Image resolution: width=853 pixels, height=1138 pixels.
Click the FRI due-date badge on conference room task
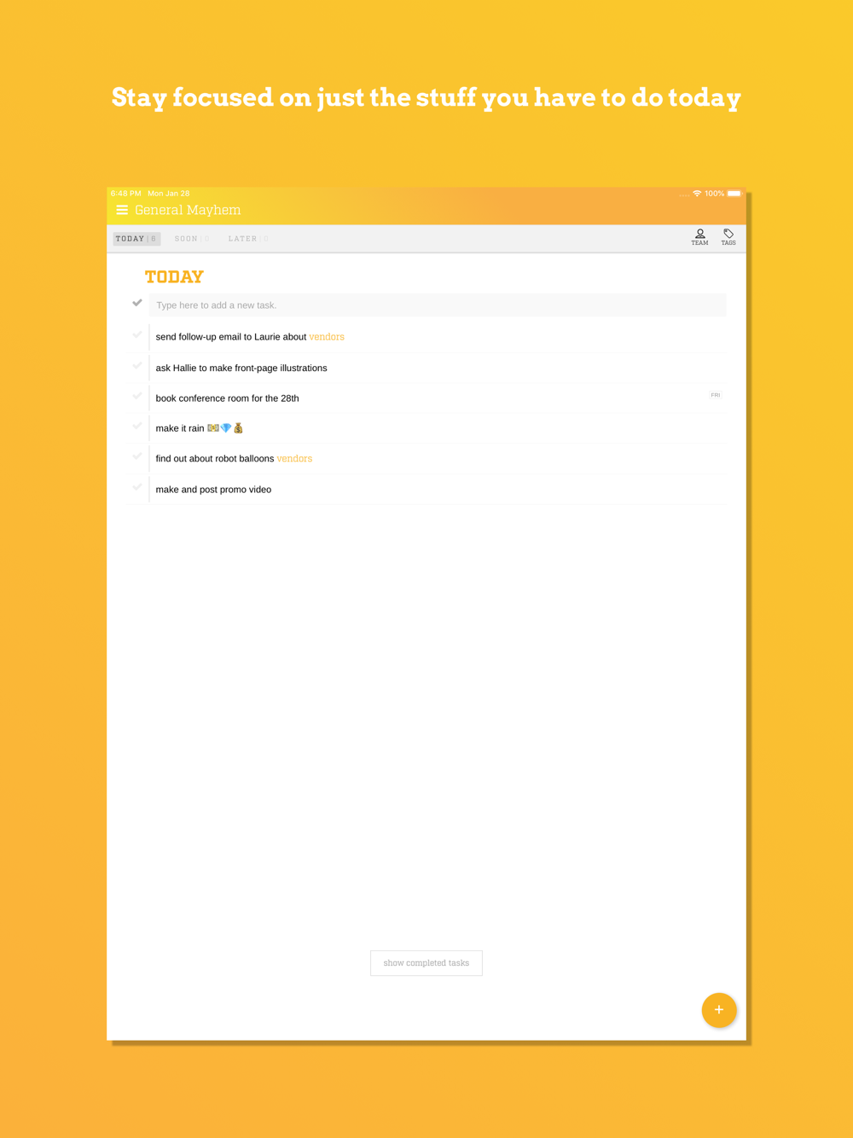[x=716, y=395]
